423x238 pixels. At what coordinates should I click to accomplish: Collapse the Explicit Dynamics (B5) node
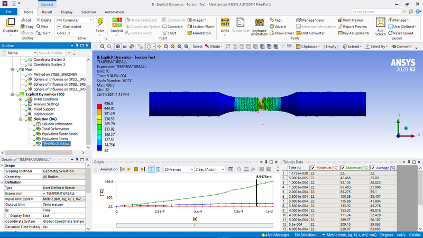12,94
